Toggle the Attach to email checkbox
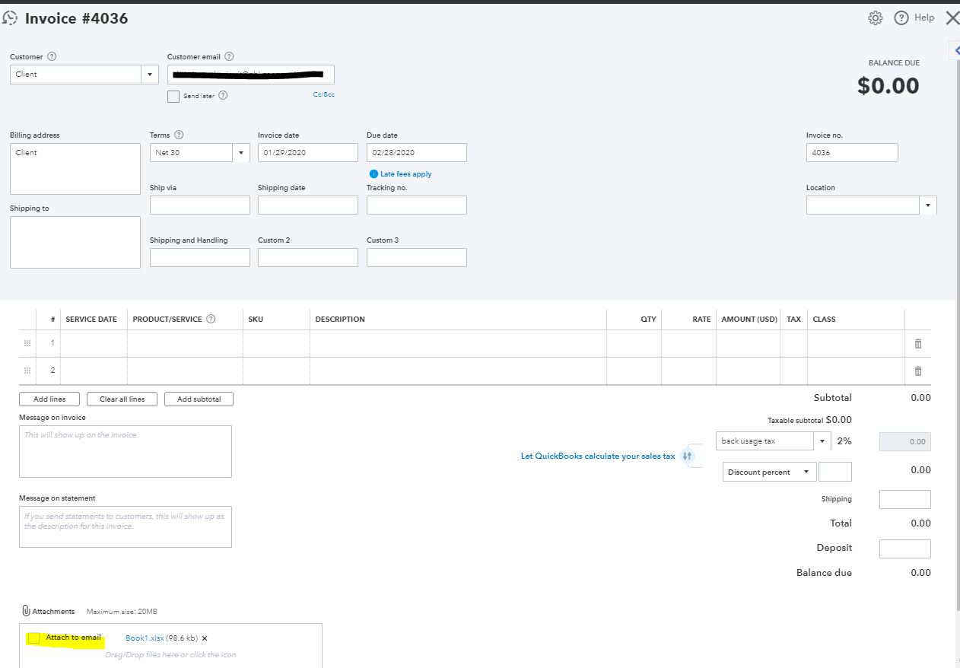Viewport: 960px width, 668px height. 33,638
